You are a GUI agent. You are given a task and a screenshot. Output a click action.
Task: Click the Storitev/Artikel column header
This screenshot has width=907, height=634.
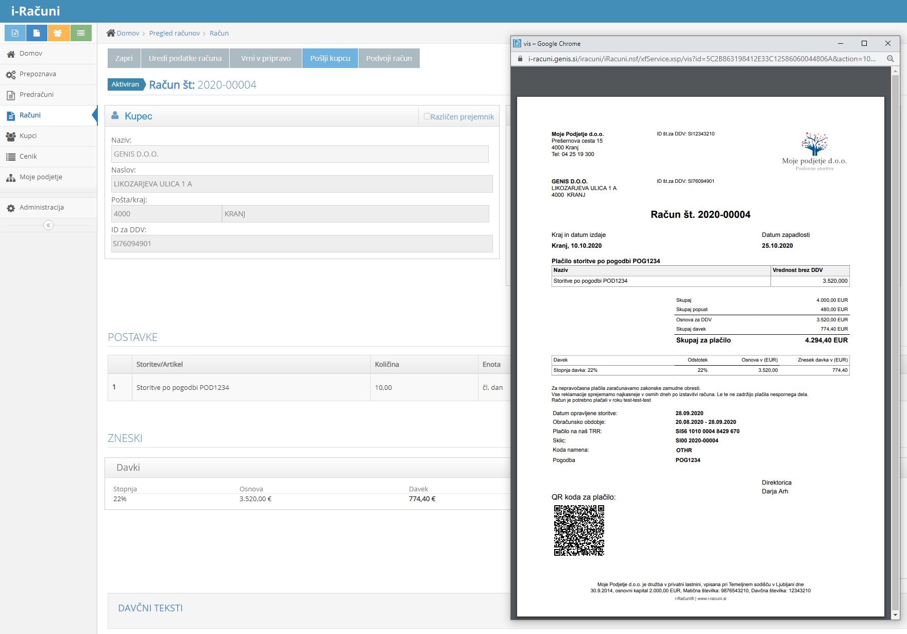(251, 364)
